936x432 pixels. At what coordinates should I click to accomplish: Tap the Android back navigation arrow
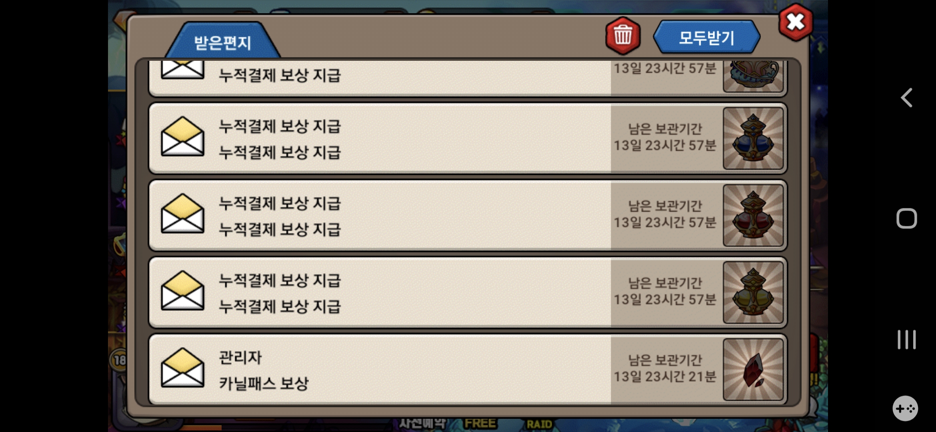click(906, 98)
